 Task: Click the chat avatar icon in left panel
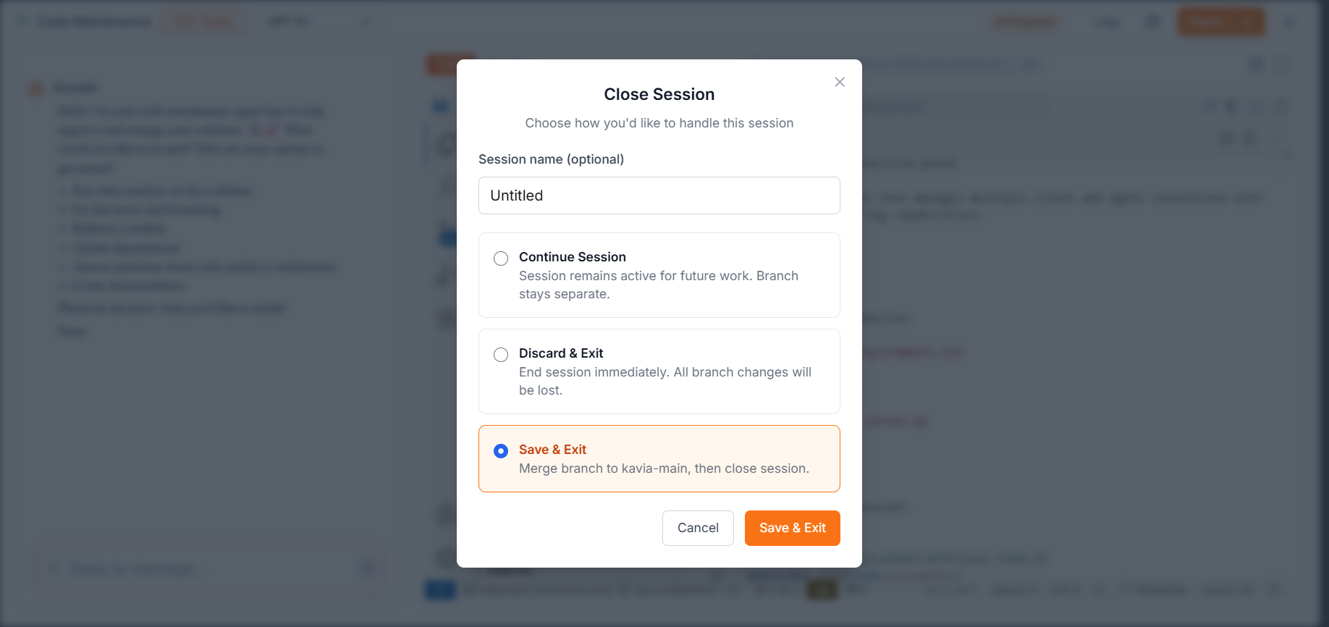pyautogui.click(x=35, y=88)
